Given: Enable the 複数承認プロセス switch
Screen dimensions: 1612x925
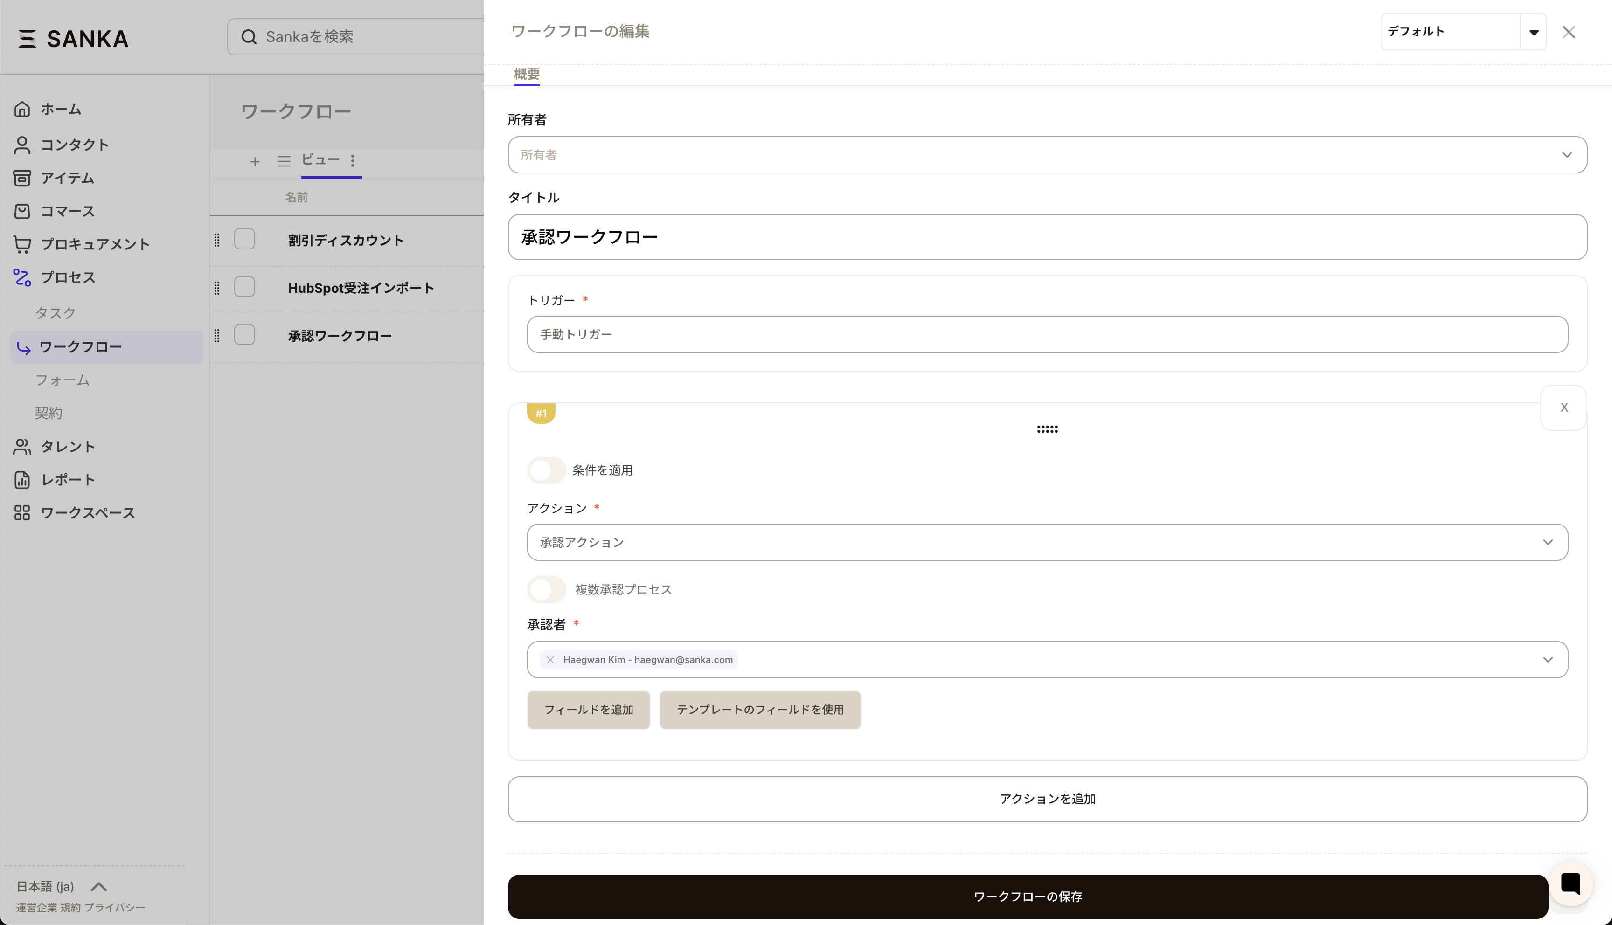Looking at the screenshot, I should 546,590.
